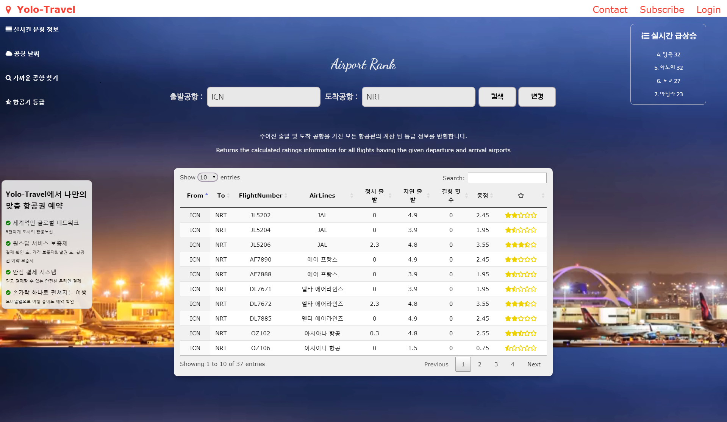Go to page 1 of results

point(463,364)
